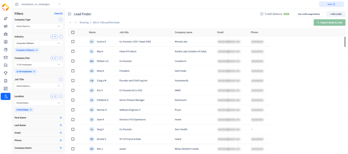Open the rocket icon in the sidebar

[x=6, y=18]
